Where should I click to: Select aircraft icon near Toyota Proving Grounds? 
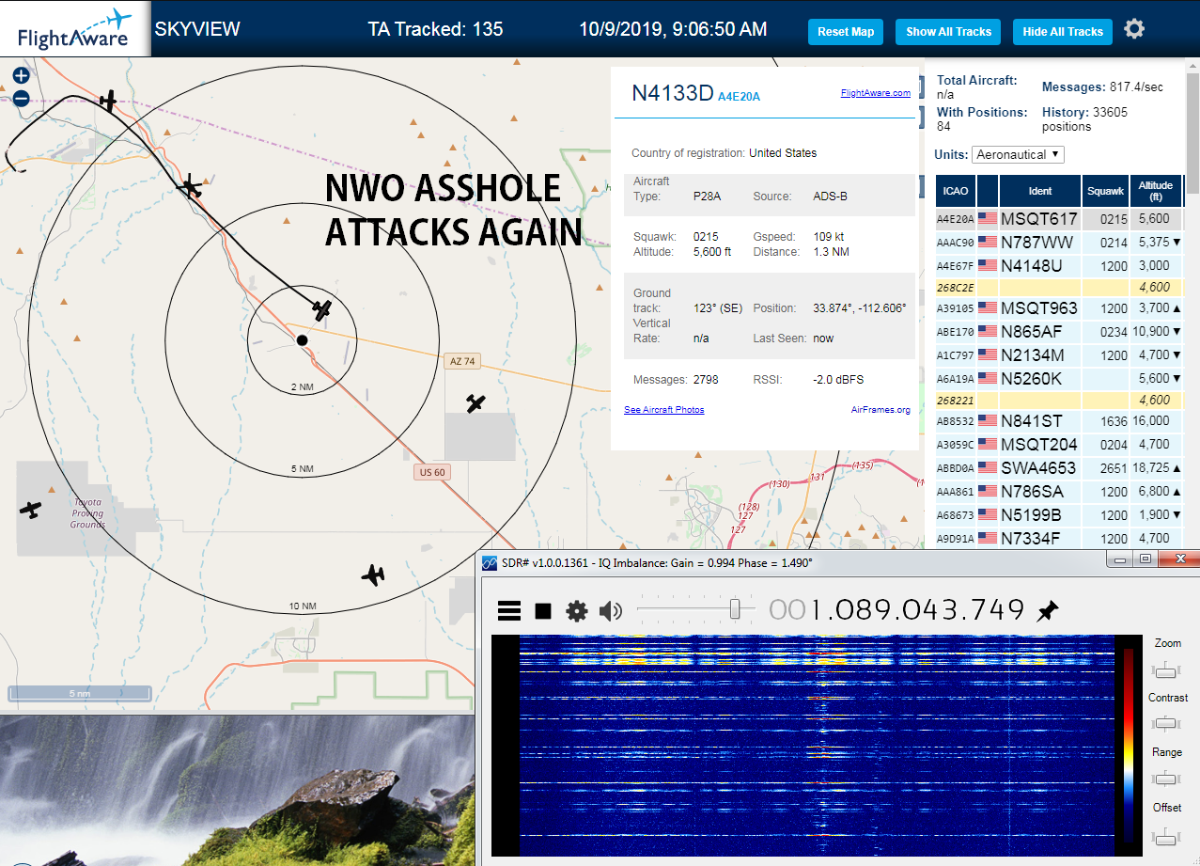(x=31, y=510)
